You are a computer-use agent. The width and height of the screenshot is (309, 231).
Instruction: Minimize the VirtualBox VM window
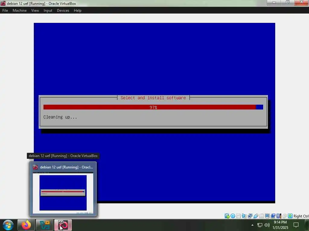click(274, 2)
